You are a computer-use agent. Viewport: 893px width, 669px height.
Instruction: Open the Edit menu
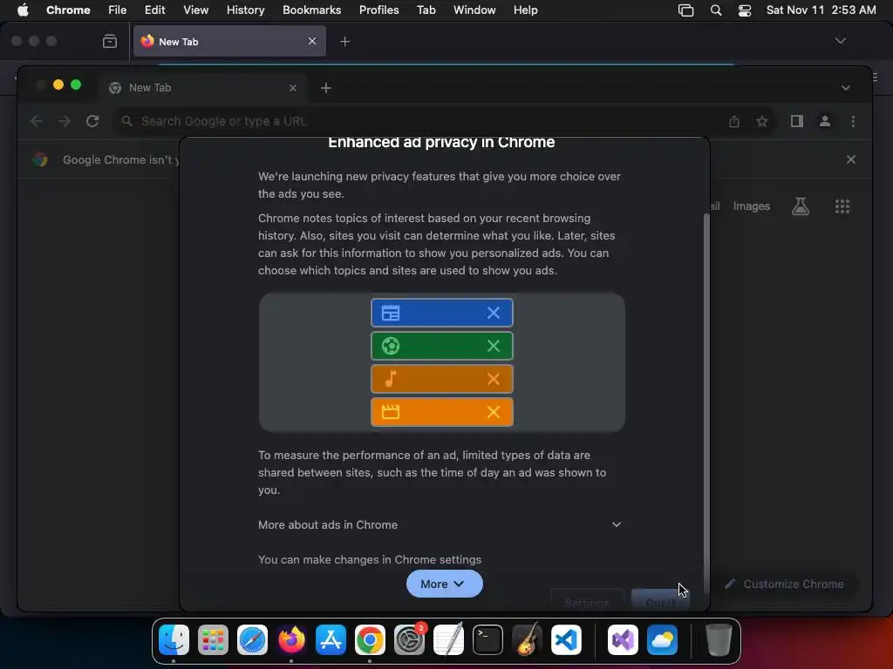click(154, 10)
